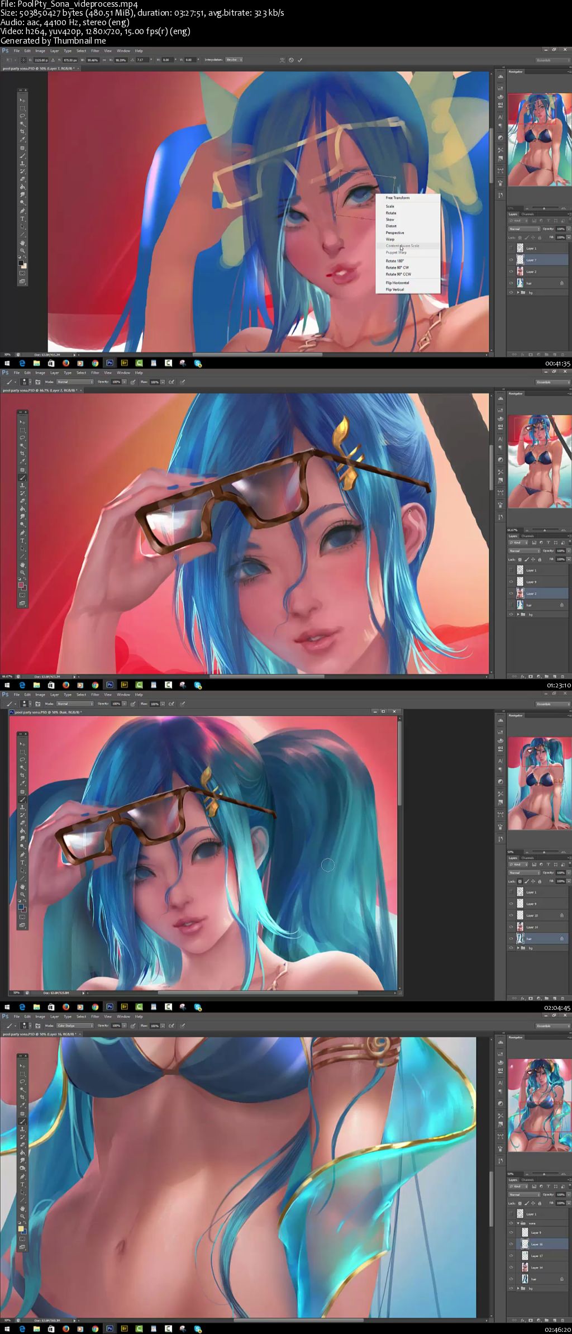
Task: Click the foreground color swatch in the 01:23:10 frame
Action: [21, 585]
